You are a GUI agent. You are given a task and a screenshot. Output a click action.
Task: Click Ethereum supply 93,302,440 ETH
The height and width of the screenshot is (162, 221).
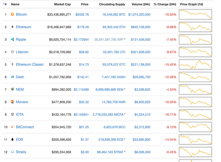point(114,27)
